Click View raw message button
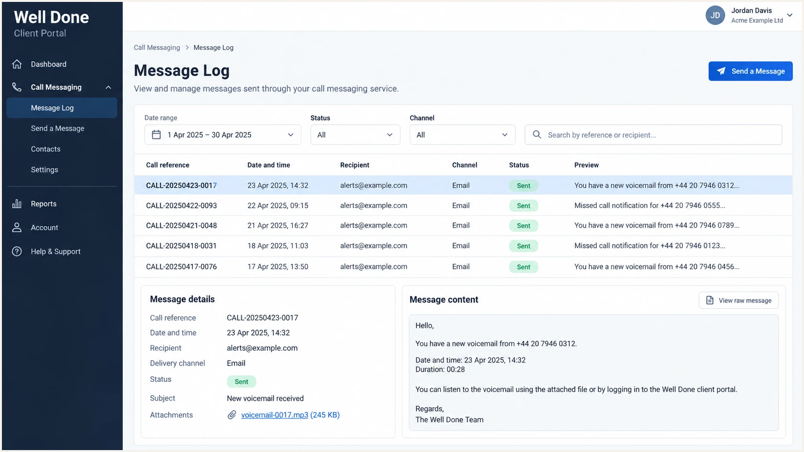804x452 pixels. 739,300
